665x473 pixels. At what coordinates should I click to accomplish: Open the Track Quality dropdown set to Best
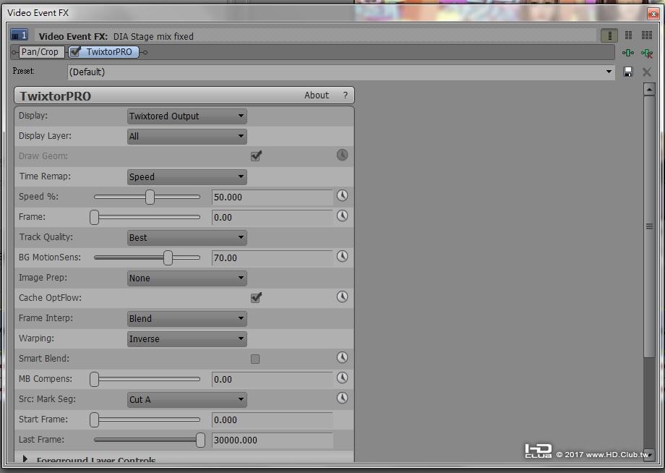coord(187,237)
